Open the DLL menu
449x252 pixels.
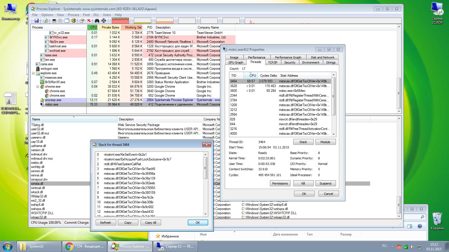(x=96, y=15)
